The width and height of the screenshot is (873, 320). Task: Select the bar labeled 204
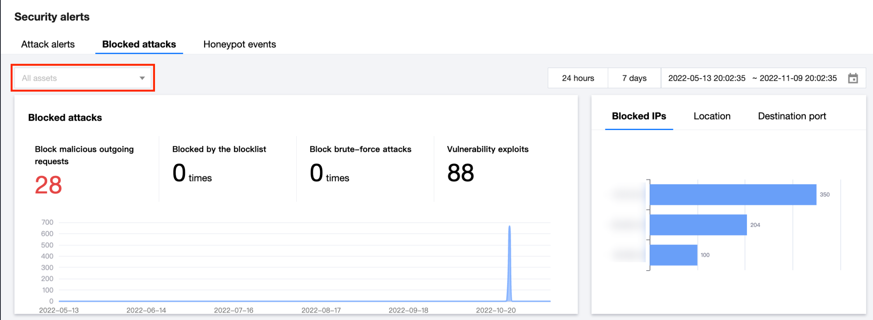(x=698, y=225)
